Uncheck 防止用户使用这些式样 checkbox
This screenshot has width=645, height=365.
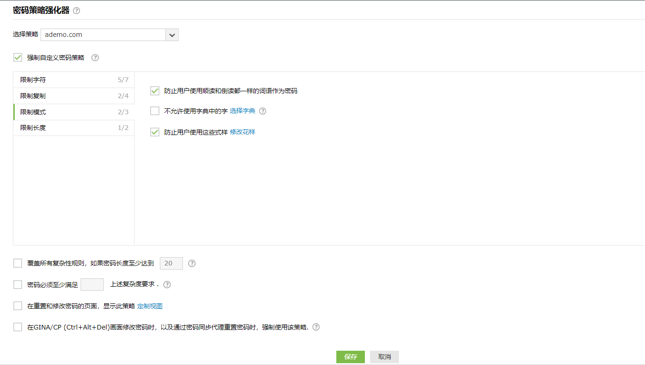coord(155,132)
